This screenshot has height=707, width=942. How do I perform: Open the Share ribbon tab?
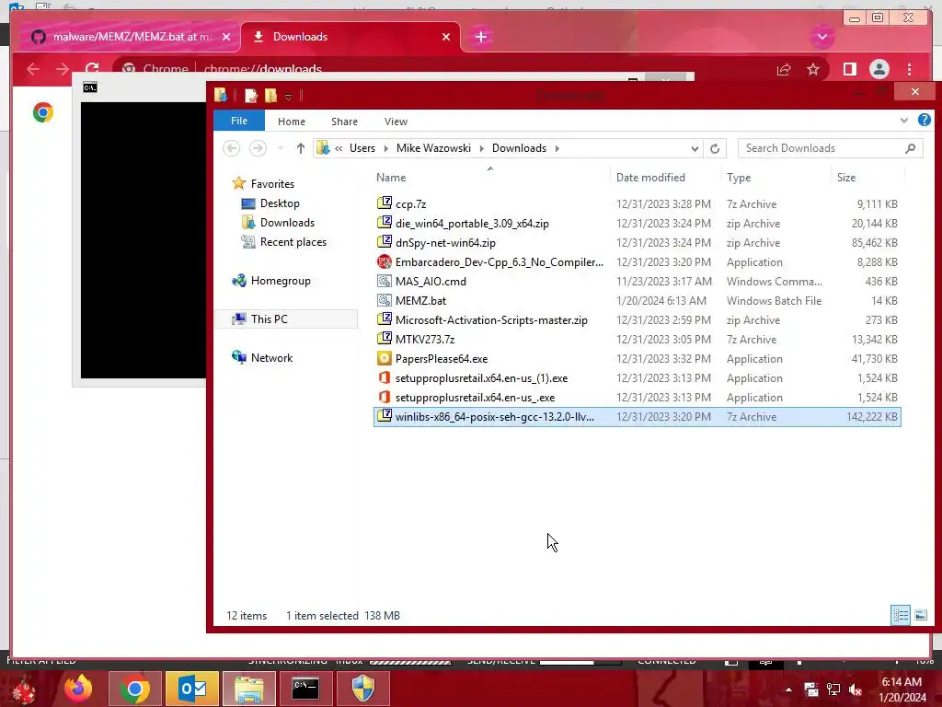tap(344, 122)
